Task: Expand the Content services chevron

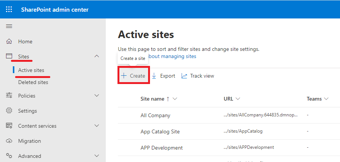Action: tap(97, 126)
